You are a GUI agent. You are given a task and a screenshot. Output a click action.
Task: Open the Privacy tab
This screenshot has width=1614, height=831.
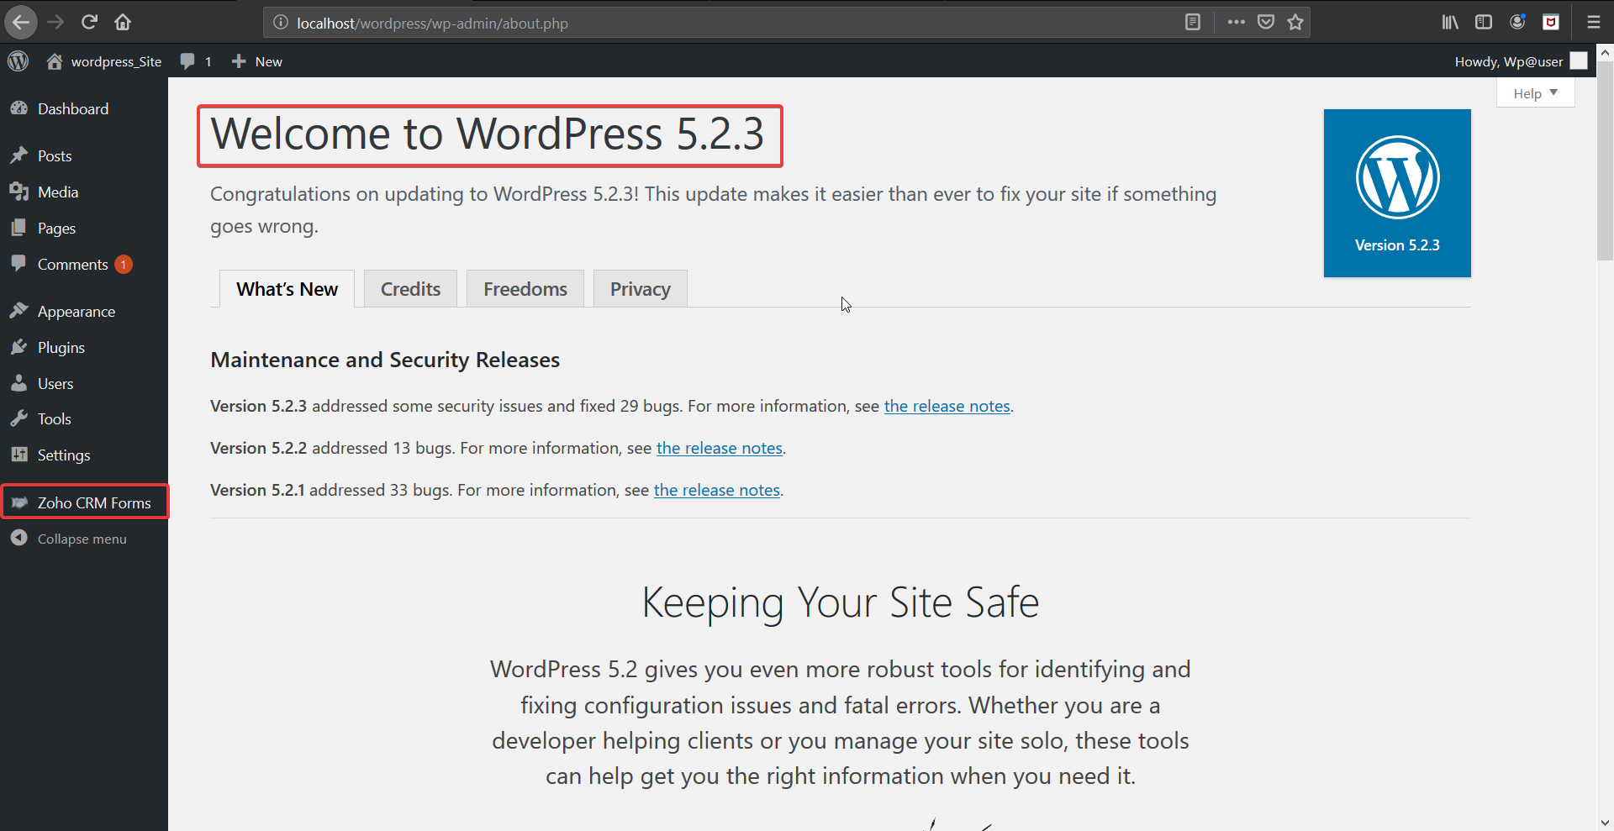tap(641, 289)
